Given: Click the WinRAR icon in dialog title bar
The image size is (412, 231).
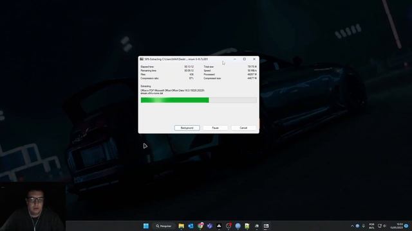Looking at the screenshot, I should point(142,59).
